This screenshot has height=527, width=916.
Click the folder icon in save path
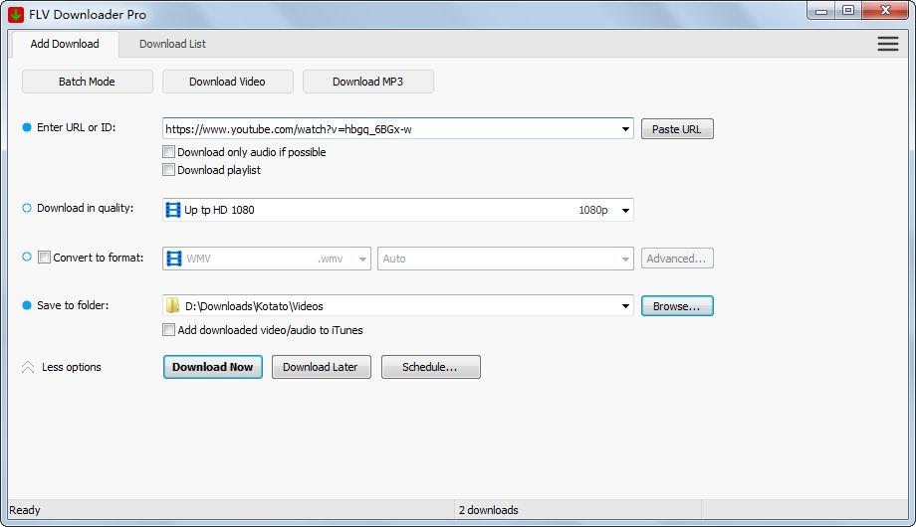pyautogui.click(x=173, y=306)
